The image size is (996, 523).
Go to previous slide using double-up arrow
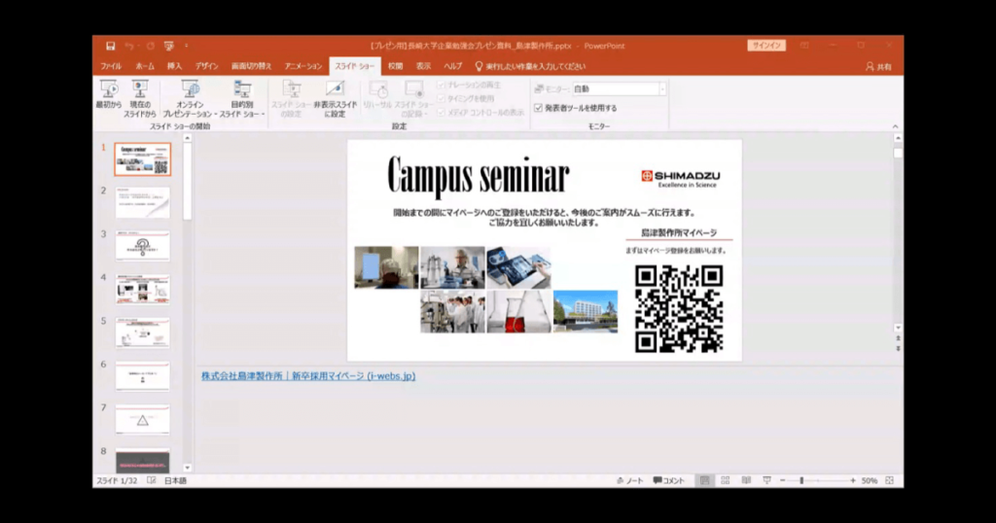click(x=898, y=338)
